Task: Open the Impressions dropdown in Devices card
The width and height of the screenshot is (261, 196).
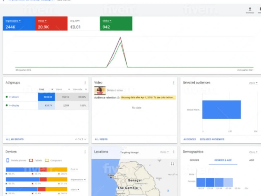Action: pyautogui.click(x=78, y=180)
